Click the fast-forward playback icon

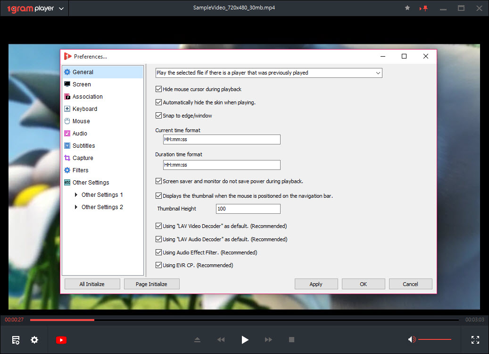click(x=268, y=340)
